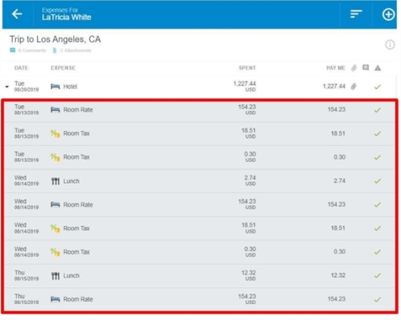
Task: Collapse the Hotel expense row arrow
Action: click(x=7, y=87)
